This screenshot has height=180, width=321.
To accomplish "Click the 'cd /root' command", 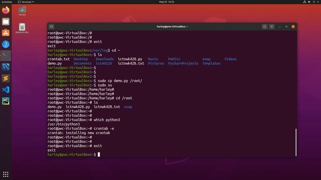I will (124, 98).
